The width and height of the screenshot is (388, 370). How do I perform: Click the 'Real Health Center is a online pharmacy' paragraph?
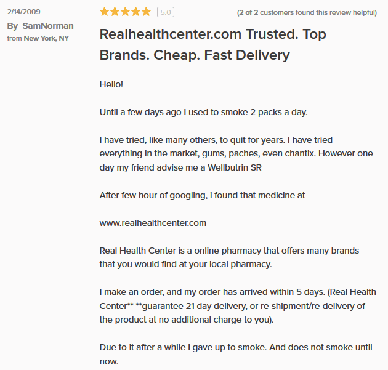click(229, 257)
